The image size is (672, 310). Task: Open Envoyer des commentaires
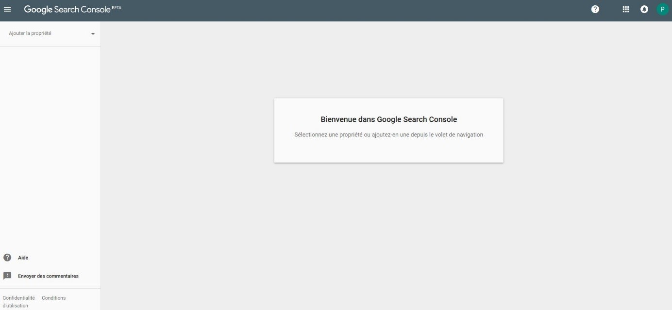[x=48, y=276]
